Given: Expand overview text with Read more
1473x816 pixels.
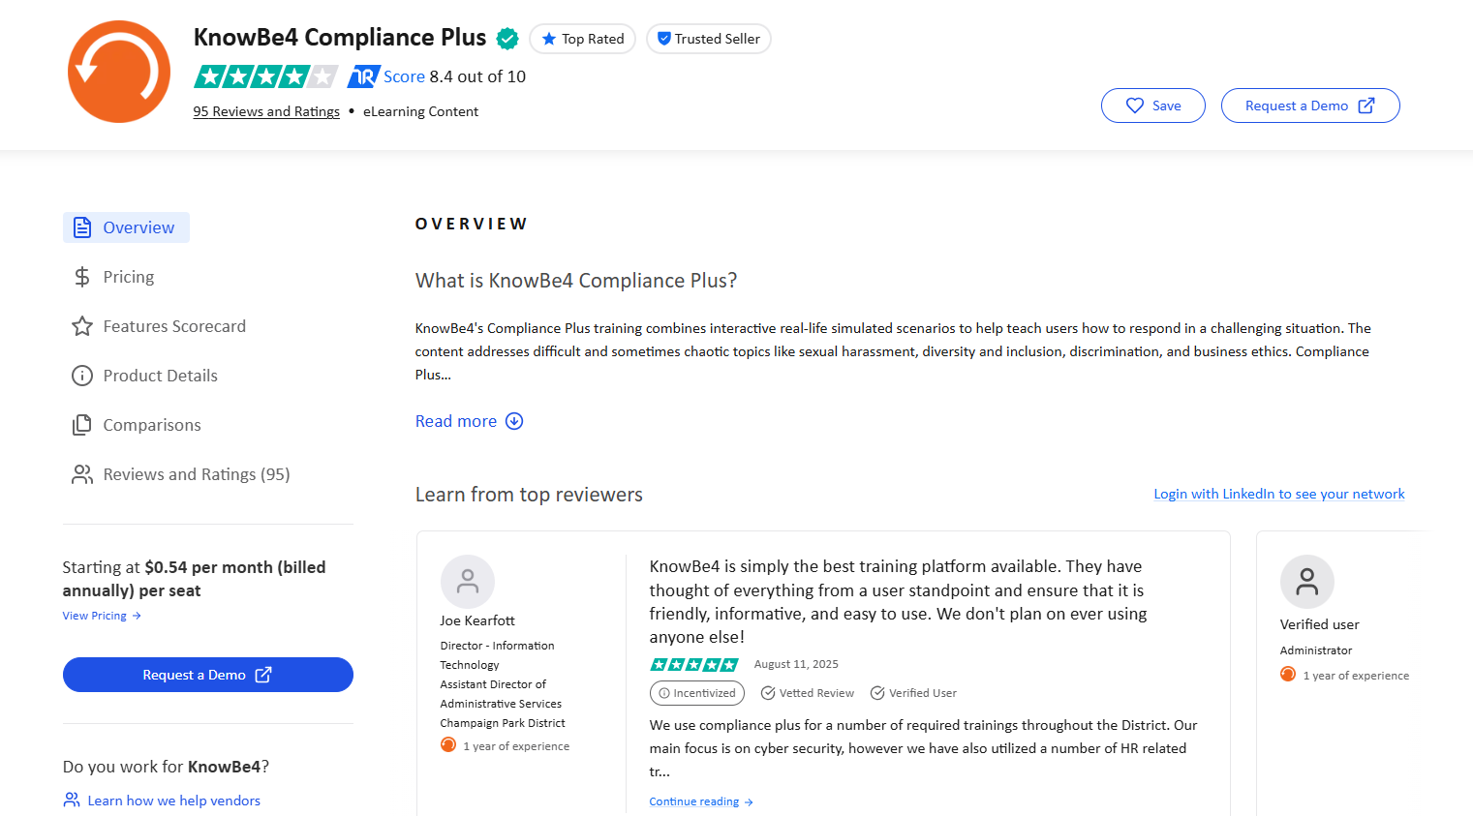Looking at the screenshot, I should (470, 421).
